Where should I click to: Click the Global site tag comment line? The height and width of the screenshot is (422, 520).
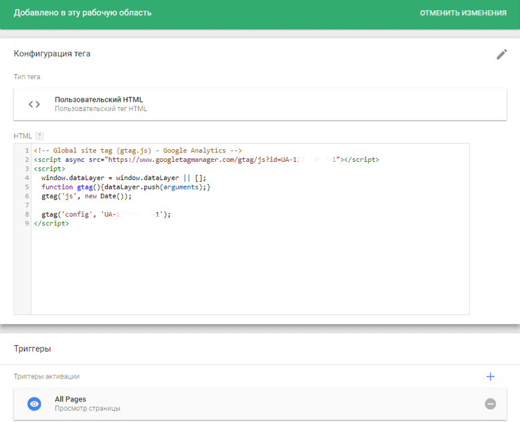click(x=137, y=150)
